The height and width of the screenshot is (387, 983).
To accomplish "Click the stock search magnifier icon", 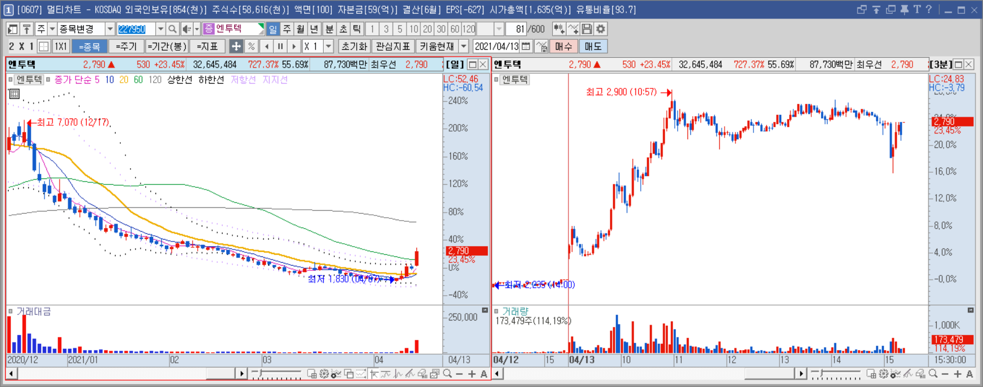I will pos(172,29).
